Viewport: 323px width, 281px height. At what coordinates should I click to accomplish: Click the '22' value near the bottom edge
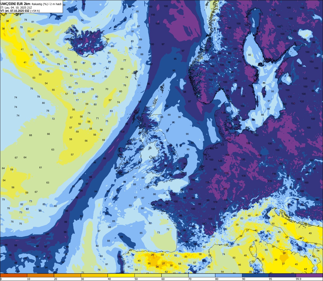point(251,272)
